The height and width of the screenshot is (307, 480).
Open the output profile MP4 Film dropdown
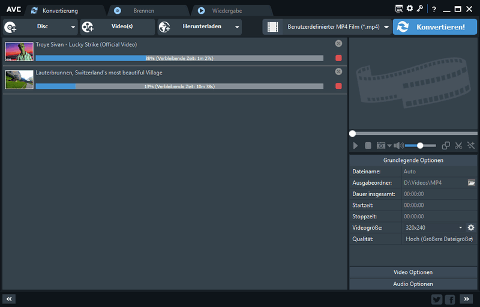336,27
